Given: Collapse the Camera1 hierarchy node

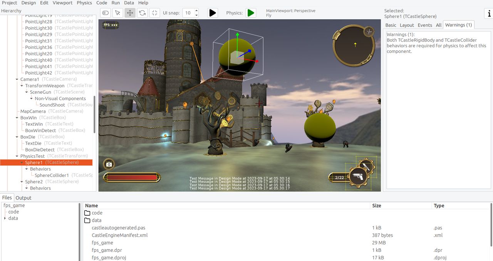Looking at the screenshot, I should 17,79.
